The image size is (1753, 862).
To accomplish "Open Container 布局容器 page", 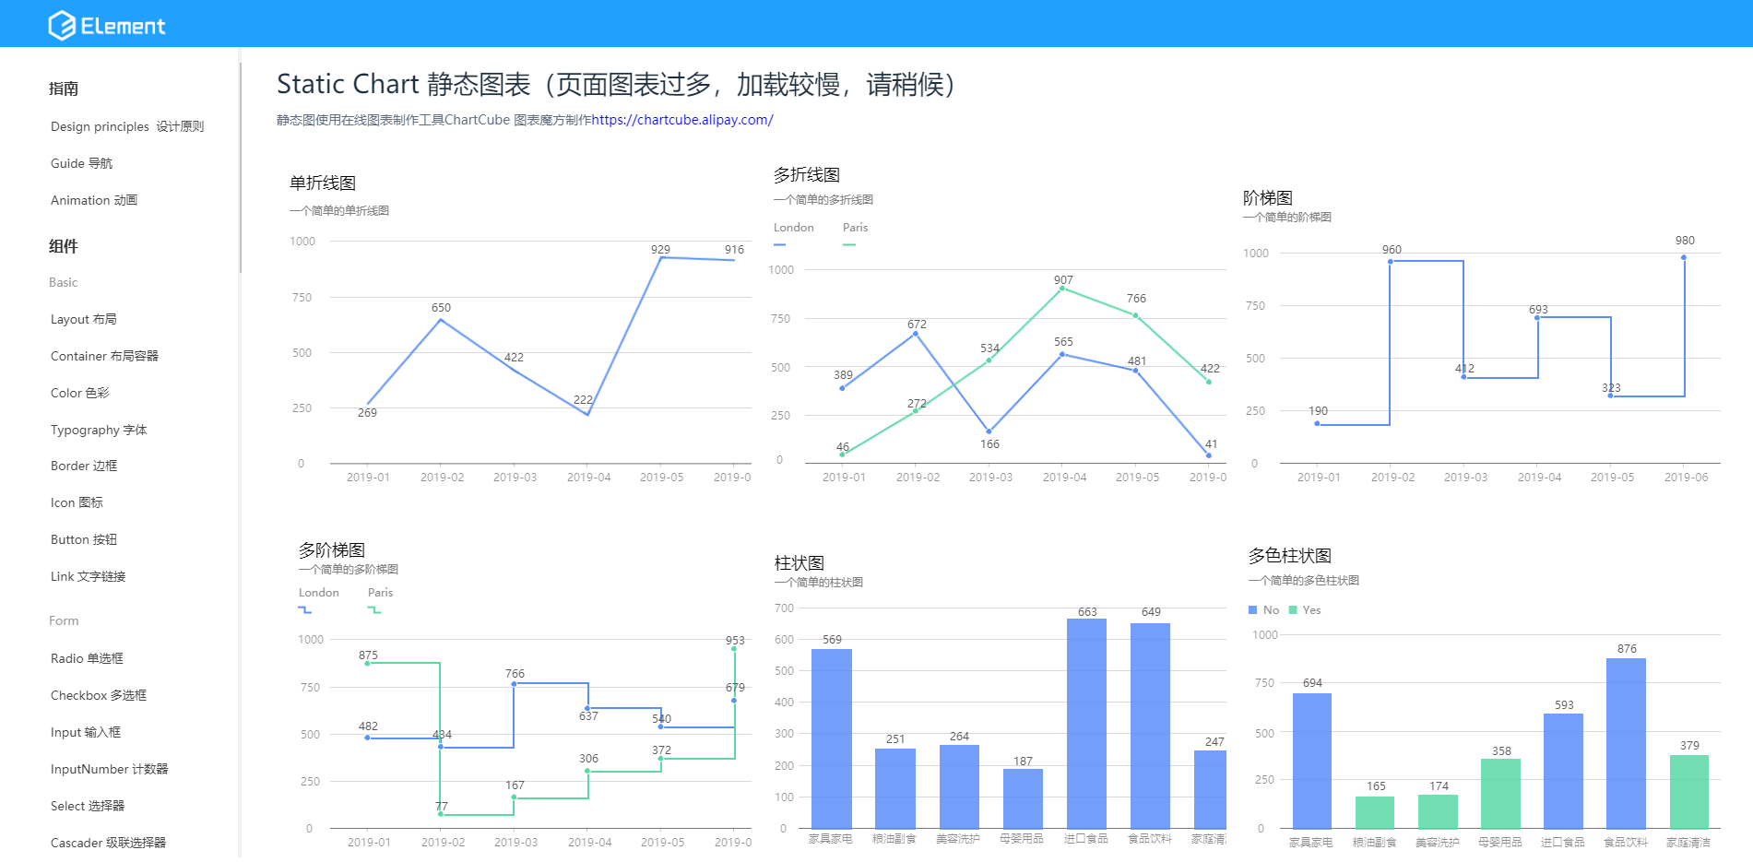I will [x=104, y=356].
